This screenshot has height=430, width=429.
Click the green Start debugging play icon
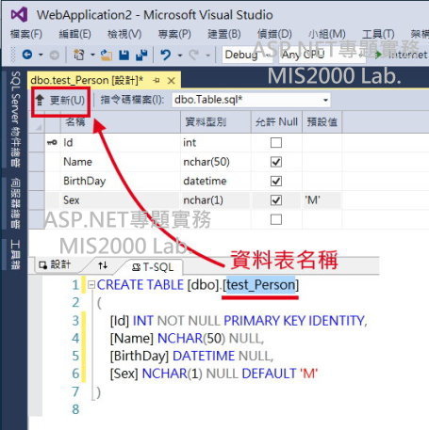pyautogui.click(x=378, y=55)
